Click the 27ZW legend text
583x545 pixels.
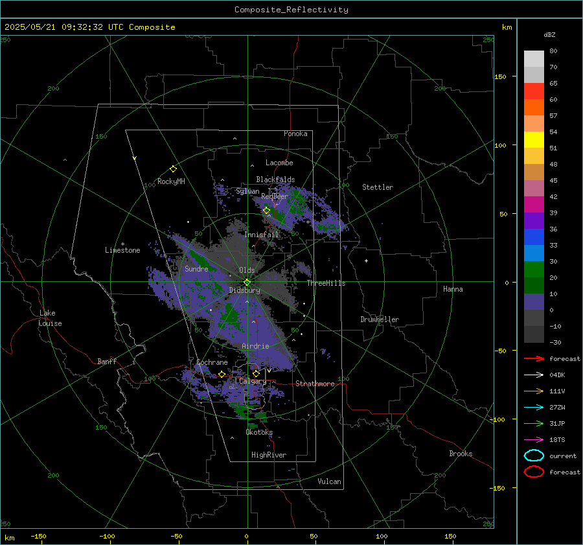point(557,408)
